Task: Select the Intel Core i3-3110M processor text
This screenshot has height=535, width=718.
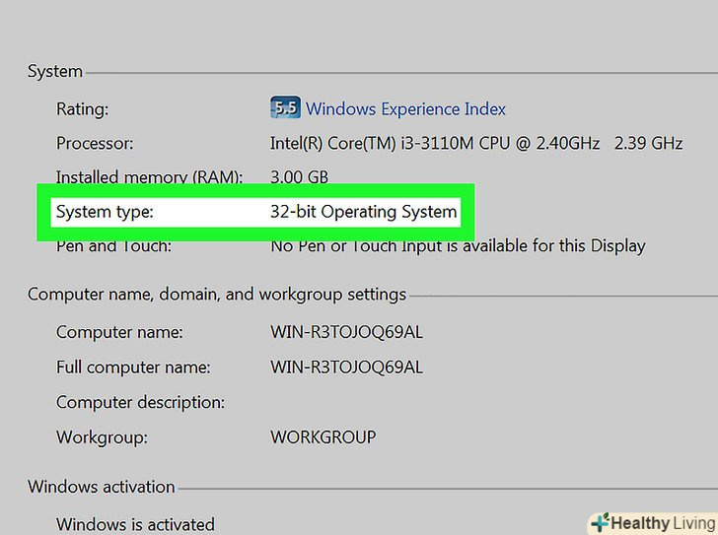Action: pos(476,143)
